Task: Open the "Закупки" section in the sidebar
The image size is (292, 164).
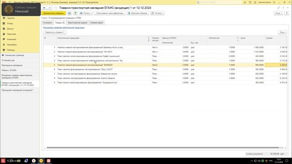Action: click(x=11, y=18)
